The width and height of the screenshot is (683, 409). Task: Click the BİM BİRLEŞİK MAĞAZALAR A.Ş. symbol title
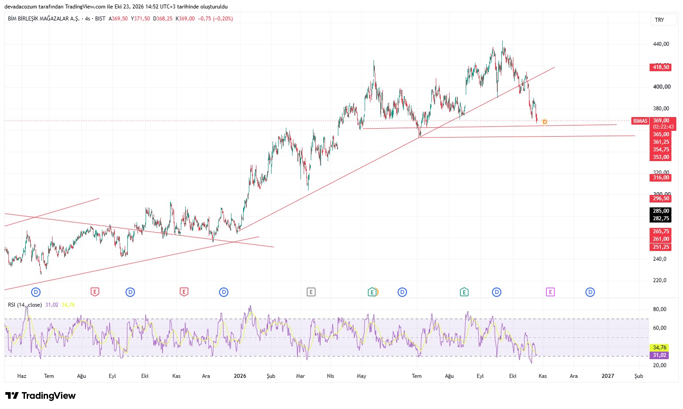pyautogui.click(x=44, y=19)
